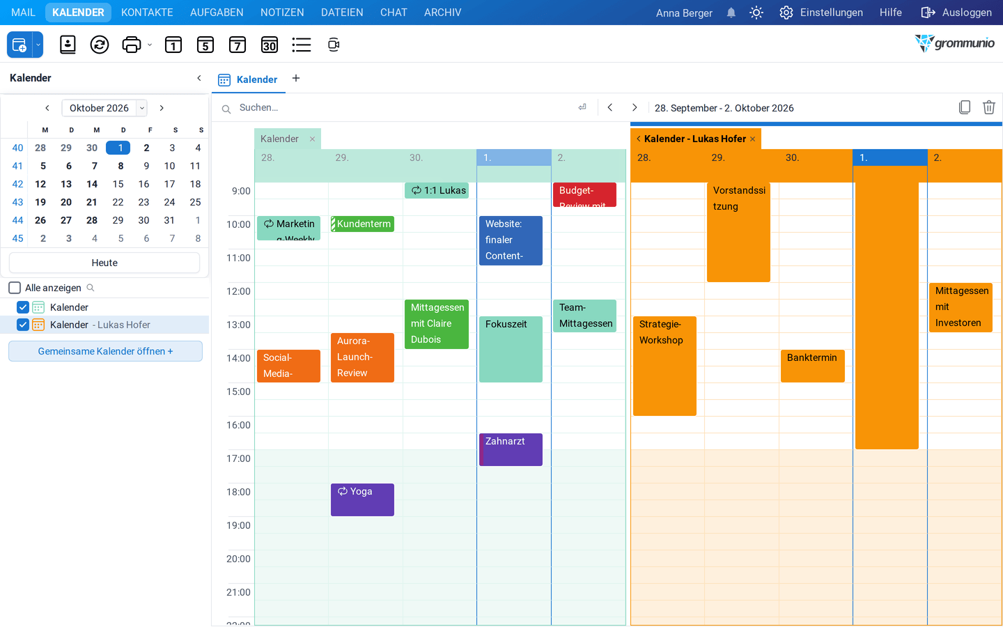Uncheck Kalender - Lukas Hofer checkbox
Viewport: 1003px width, 627px height.
pos(23,325)
